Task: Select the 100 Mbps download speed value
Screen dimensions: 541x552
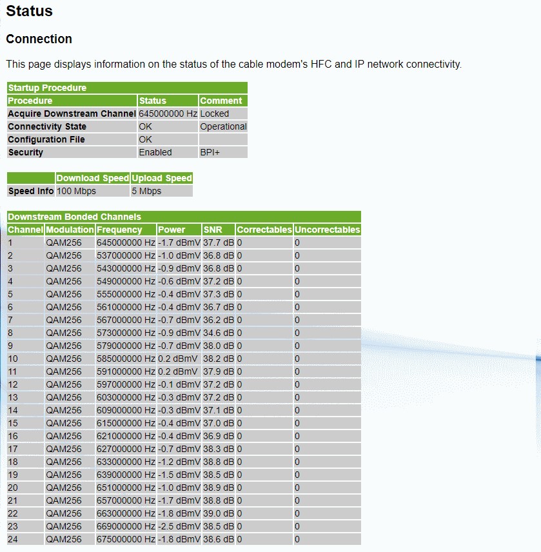Action: click(73, 191)
